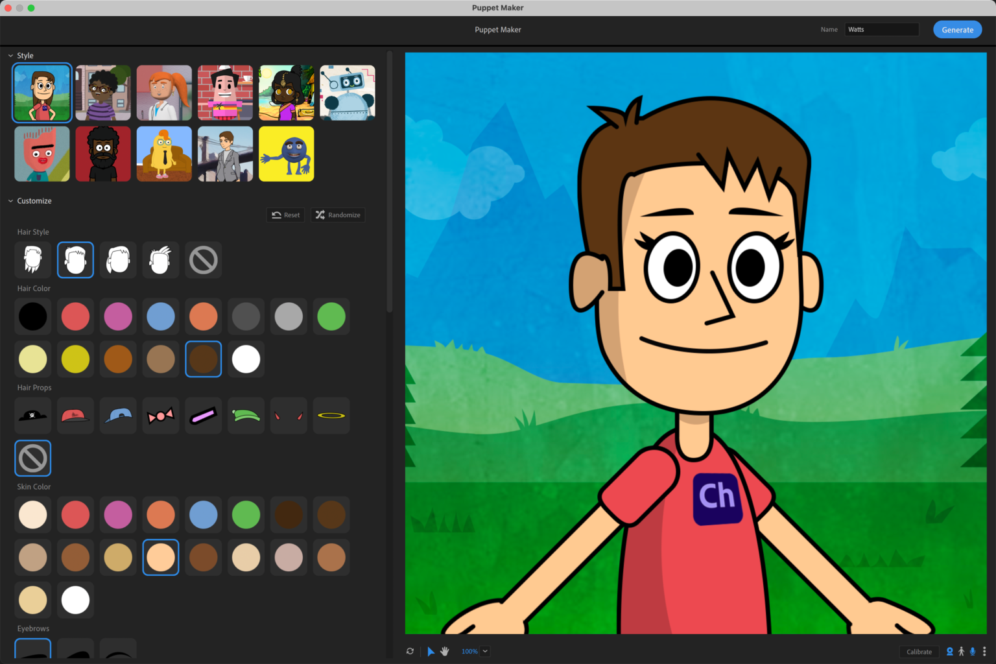This screenshot has height=664, width=996.
Task: Click the Randomize button
Action: tap(338, 215)
